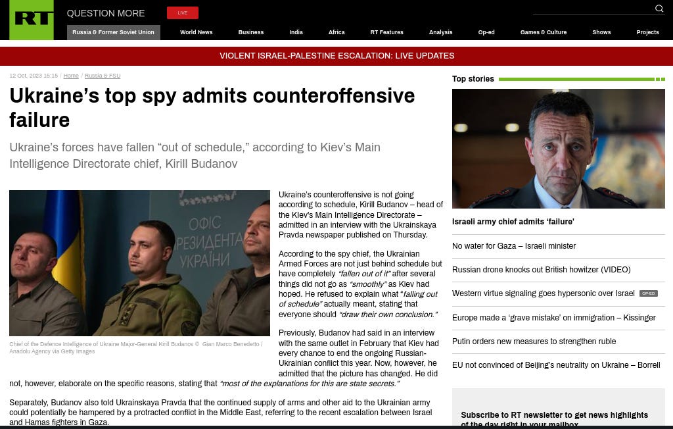The height and width of the screenshot is (429, 673).
Task: Open Budanov article main photo
Action: pyautogui.click(x=139, y=263)
